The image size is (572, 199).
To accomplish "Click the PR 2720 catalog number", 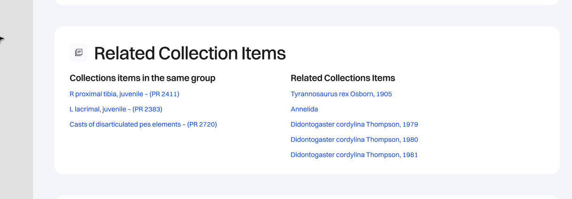I will click(202, 124).
